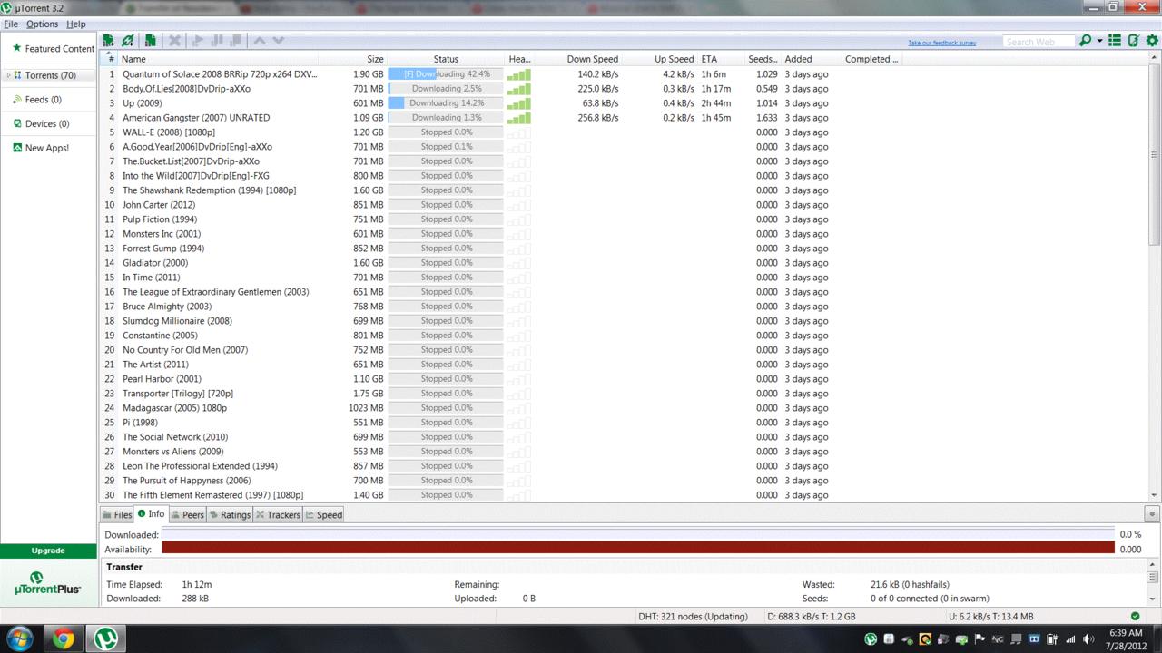Click the green search magnifier icon
This screenshot has height=653, width=1162.
(1084, 41)
